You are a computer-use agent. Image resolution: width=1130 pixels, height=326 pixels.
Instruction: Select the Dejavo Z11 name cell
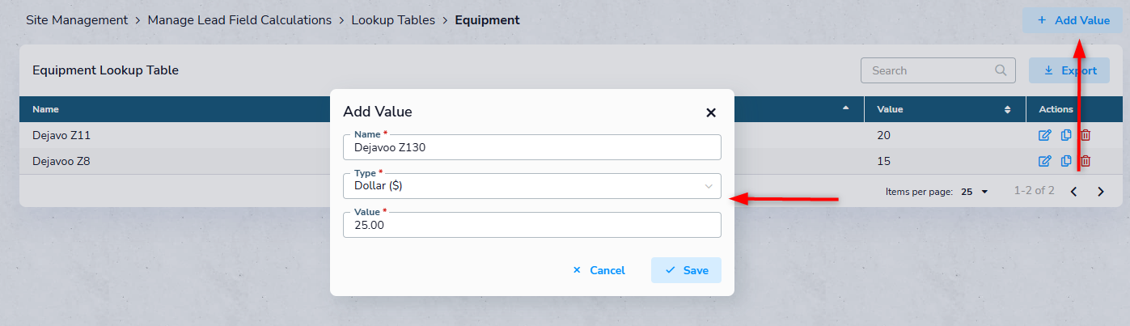61,135
